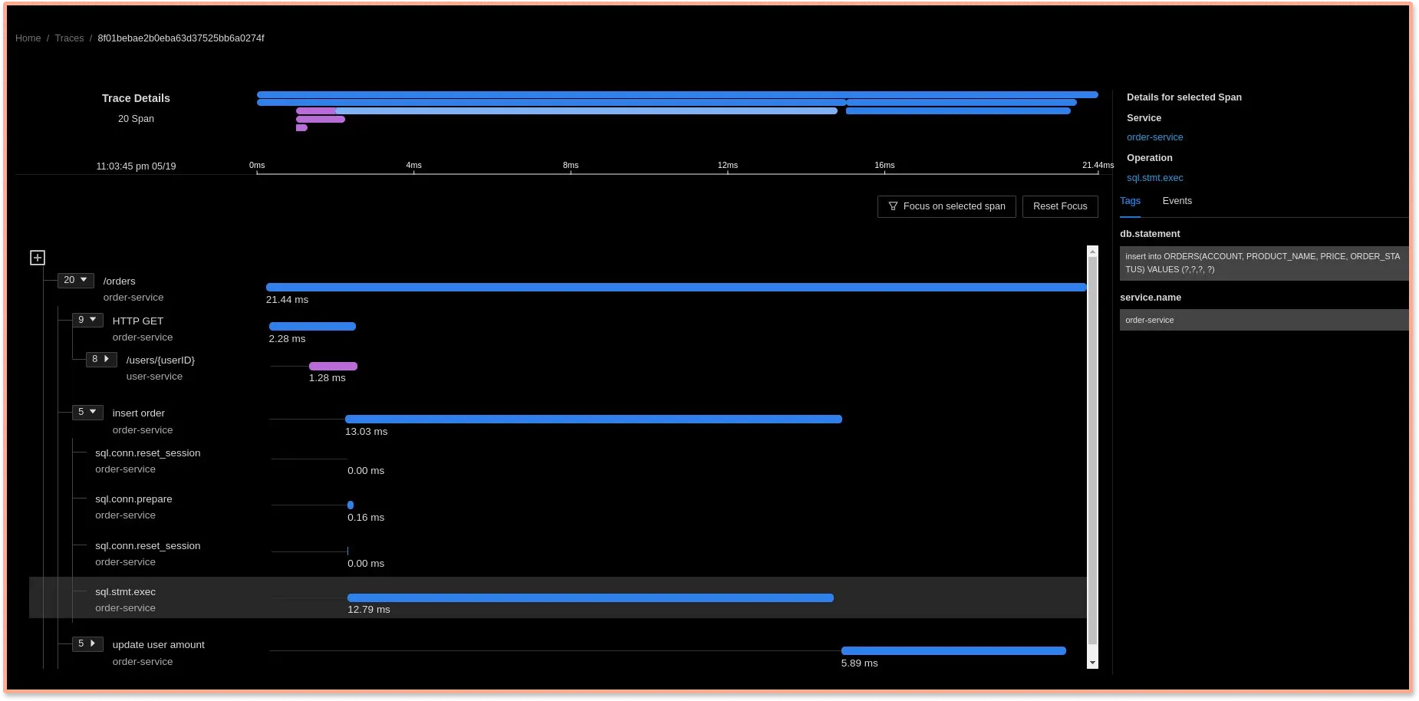Open the order-service link under Service
Screen dimensions: 1419x701
click(x=1154, y=137)
